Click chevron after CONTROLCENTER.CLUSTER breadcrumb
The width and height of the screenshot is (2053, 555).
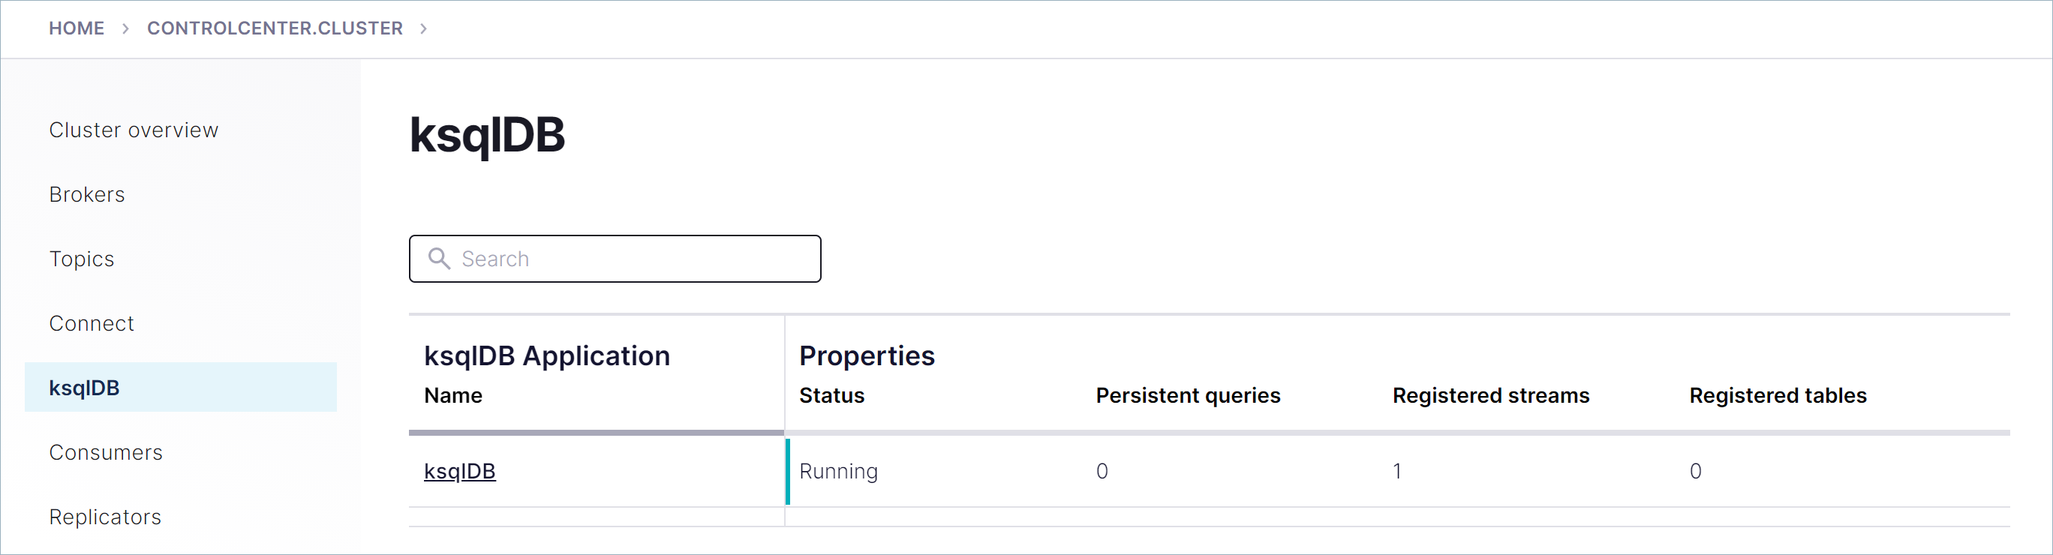pyautogui.click(x=423, y=28)
